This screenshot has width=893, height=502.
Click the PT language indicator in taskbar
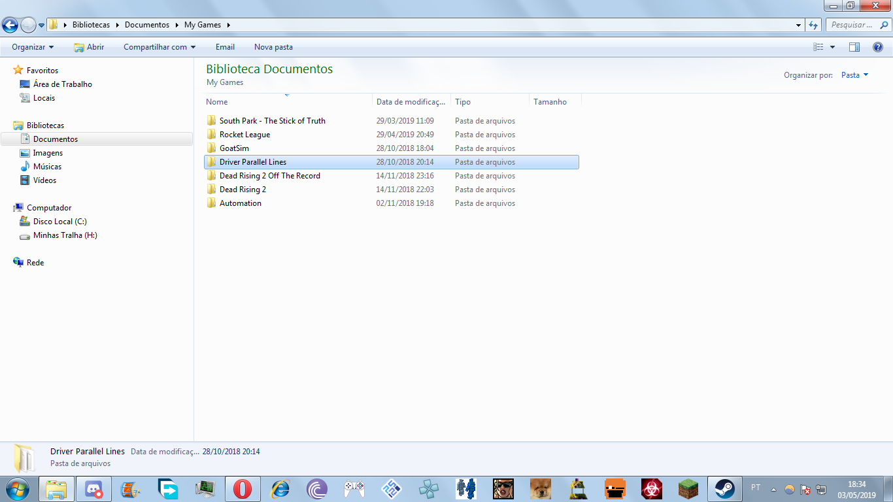[x=756, y=488]
